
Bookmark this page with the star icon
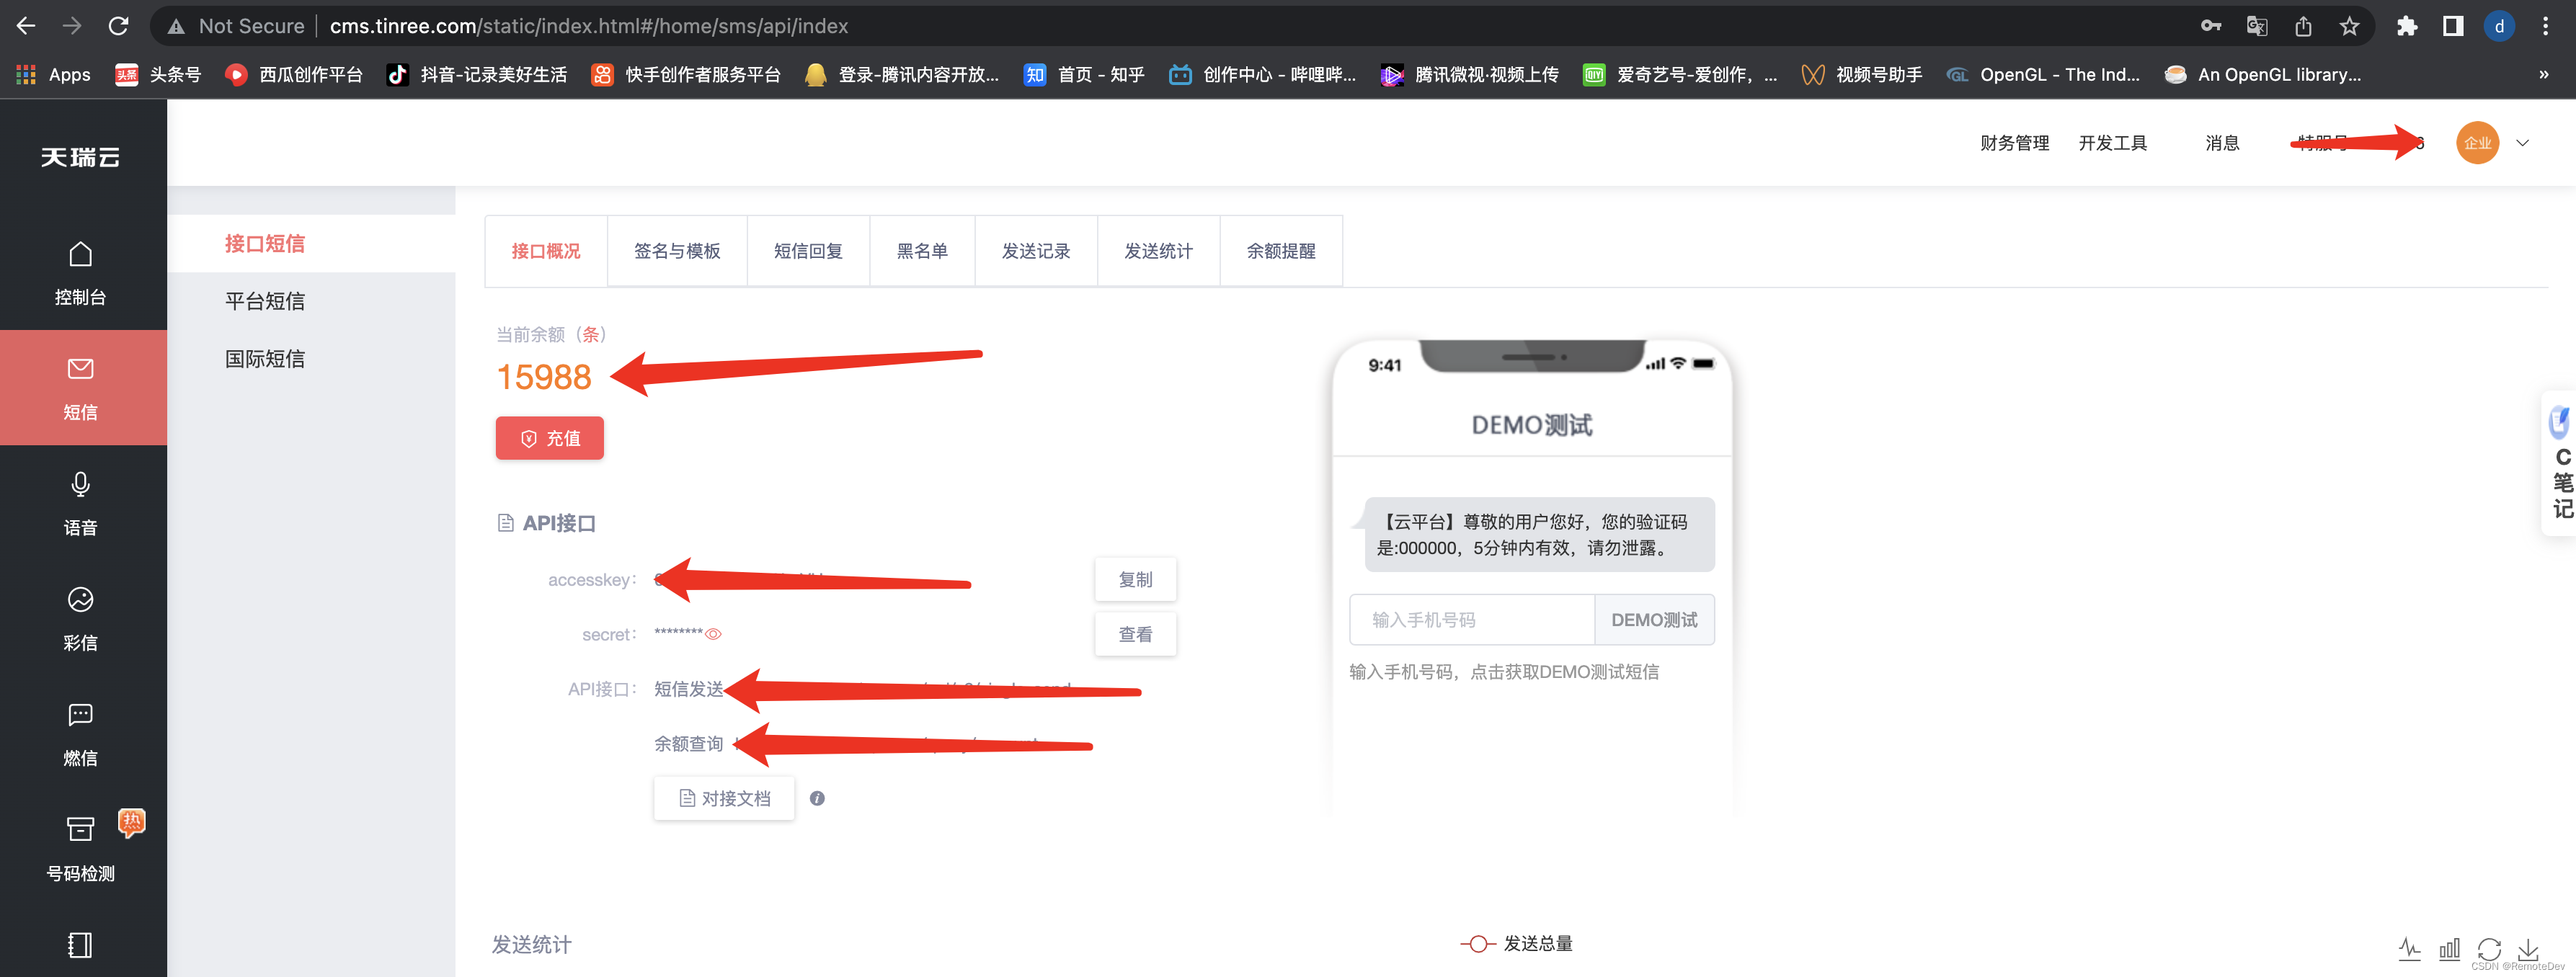click(2349, 26)
